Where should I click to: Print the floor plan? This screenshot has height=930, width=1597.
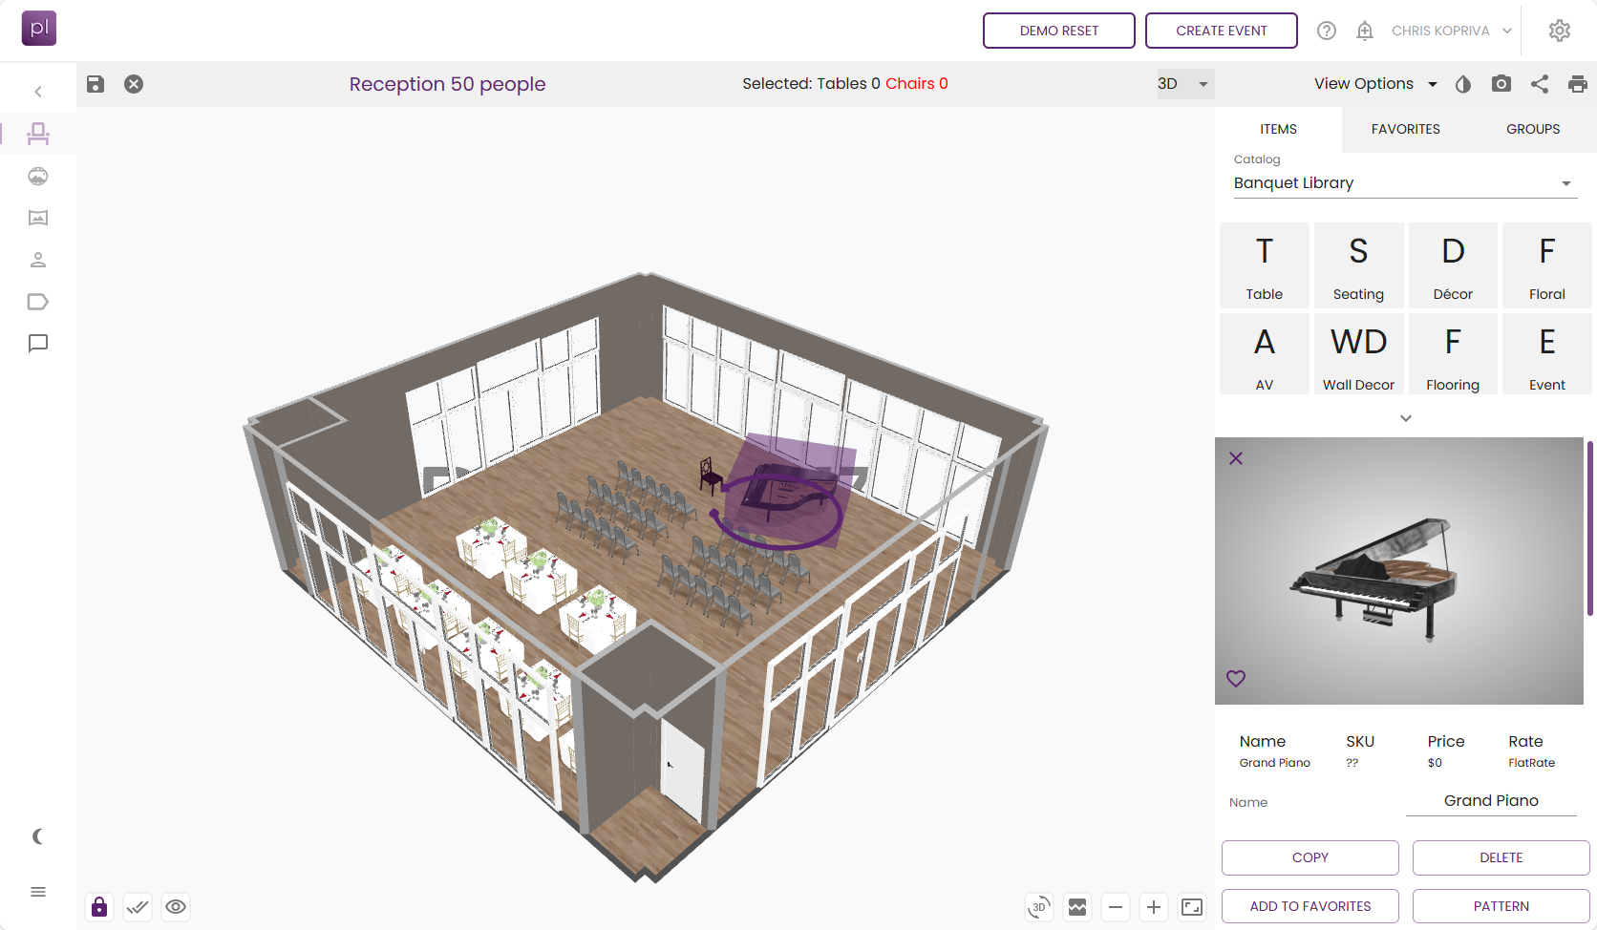(1578, 84)
